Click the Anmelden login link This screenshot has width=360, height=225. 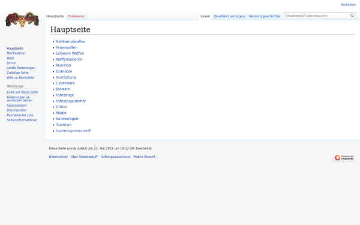(x=348, y=5)
